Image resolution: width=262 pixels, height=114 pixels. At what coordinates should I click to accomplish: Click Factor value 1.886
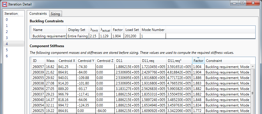[x=198, y=78]
